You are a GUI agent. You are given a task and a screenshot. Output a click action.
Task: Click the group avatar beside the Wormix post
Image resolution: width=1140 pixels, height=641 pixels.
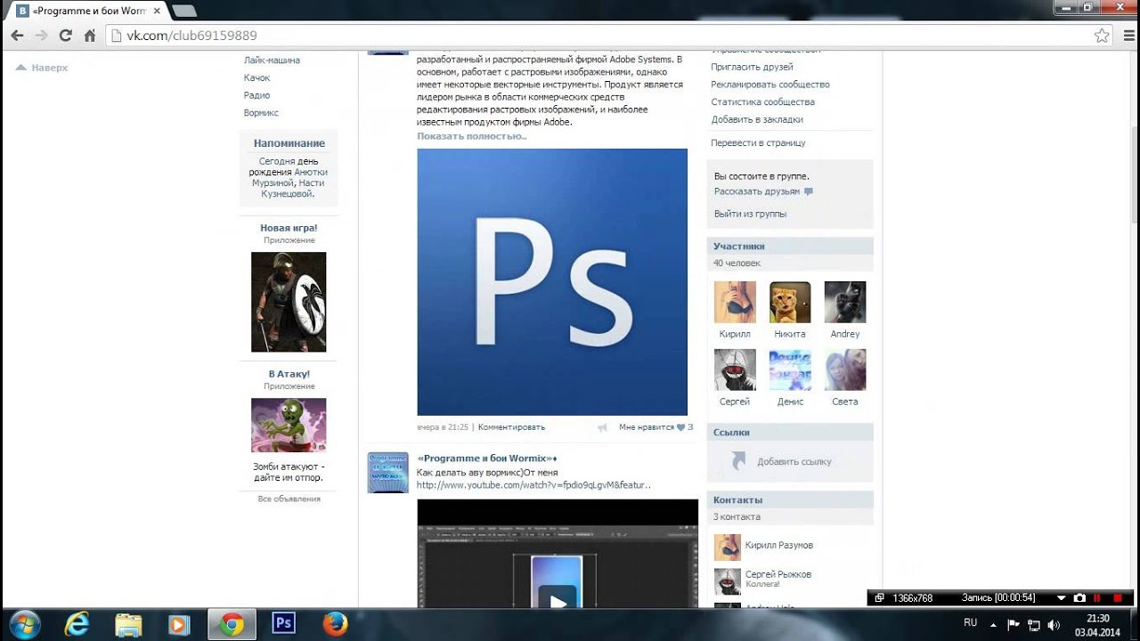click(x=387, y=473)
